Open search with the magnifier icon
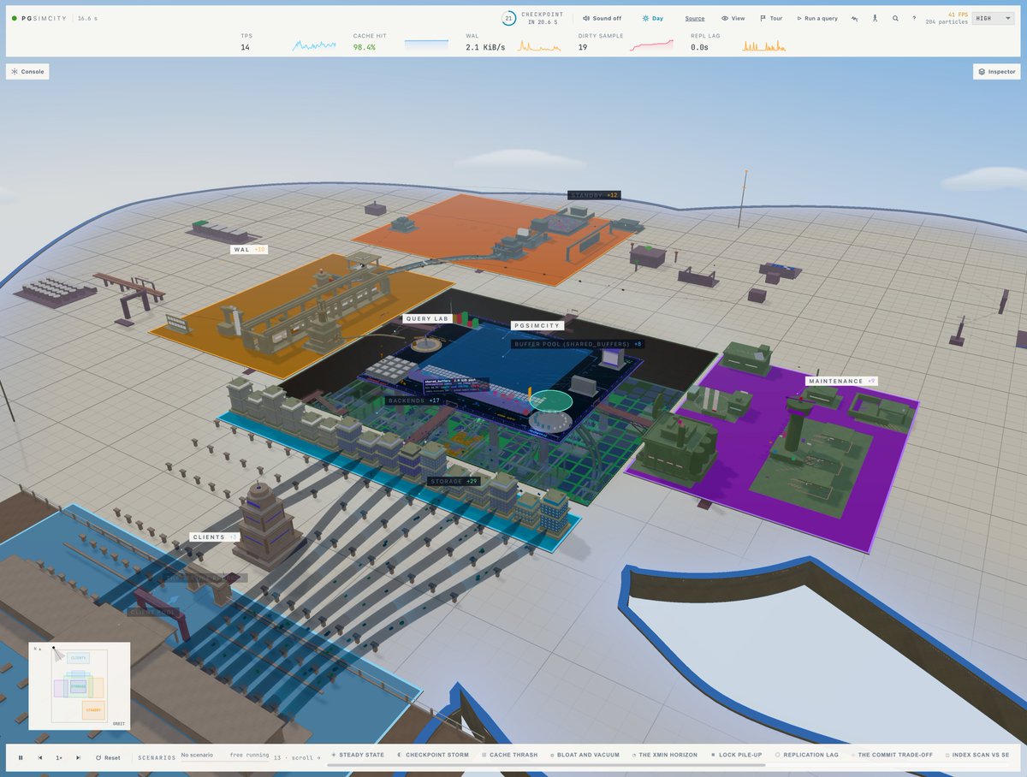Screen dimensions: 1027x777 [895, 18]
